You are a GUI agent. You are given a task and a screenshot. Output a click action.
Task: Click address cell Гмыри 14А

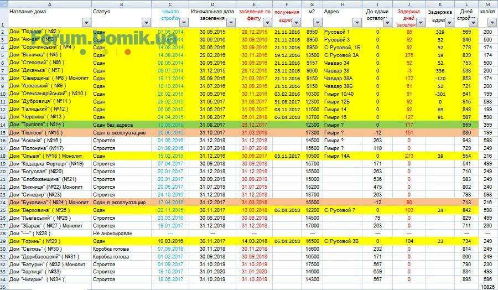pos(343,156)
